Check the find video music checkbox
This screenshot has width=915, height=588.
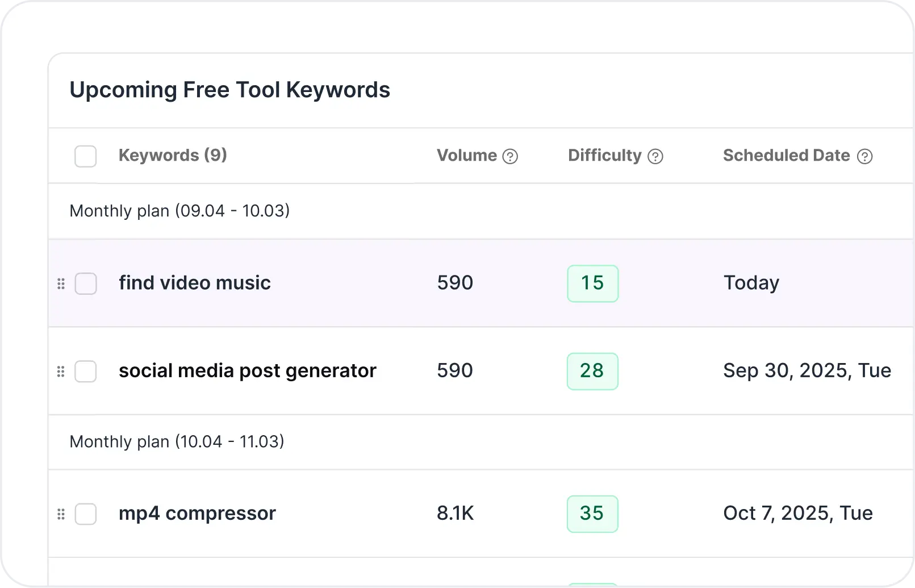point(86,283)
